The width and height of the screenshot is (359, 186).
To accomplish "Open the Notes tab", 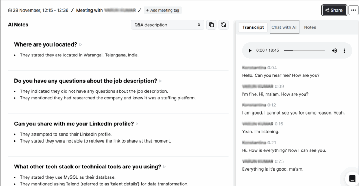I will [x=310, y=27].
